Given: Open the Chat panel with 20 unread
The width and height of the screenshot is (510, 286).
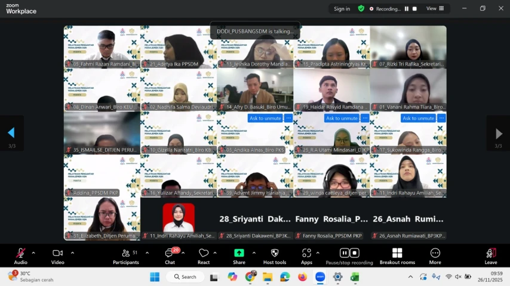Looking at the screenshot, I should click(170, 256).
